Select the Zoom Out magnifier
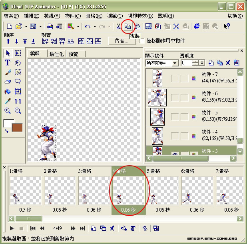The height and width of the screenshot is (244, 247). click(x=18, y=110)
